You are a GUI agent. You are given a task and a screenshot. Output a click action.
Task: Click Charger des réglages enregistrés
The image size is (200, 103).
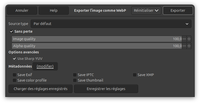[x=40, y=89]
